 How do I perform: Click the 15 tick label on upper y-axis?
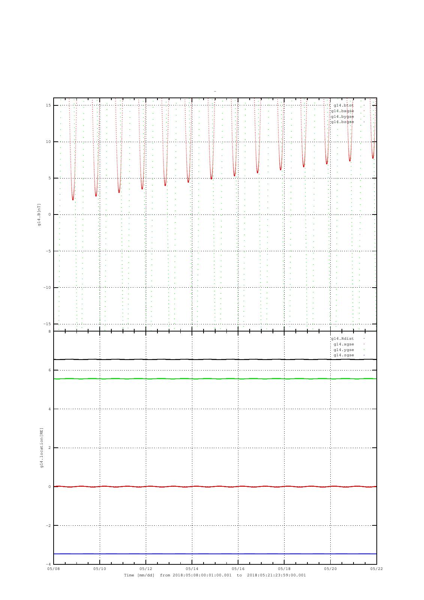49,105
